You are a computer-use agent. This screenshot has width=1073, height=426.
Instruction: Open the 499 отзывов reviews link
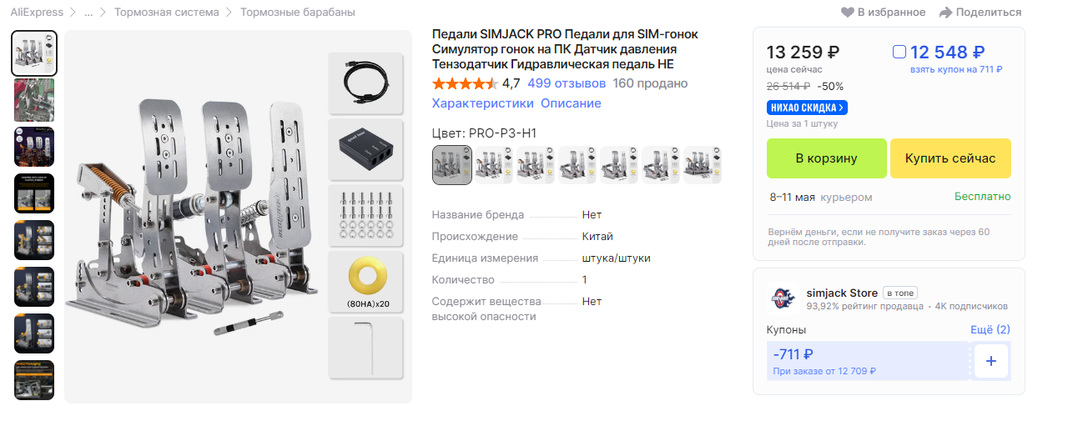(567, 83)
